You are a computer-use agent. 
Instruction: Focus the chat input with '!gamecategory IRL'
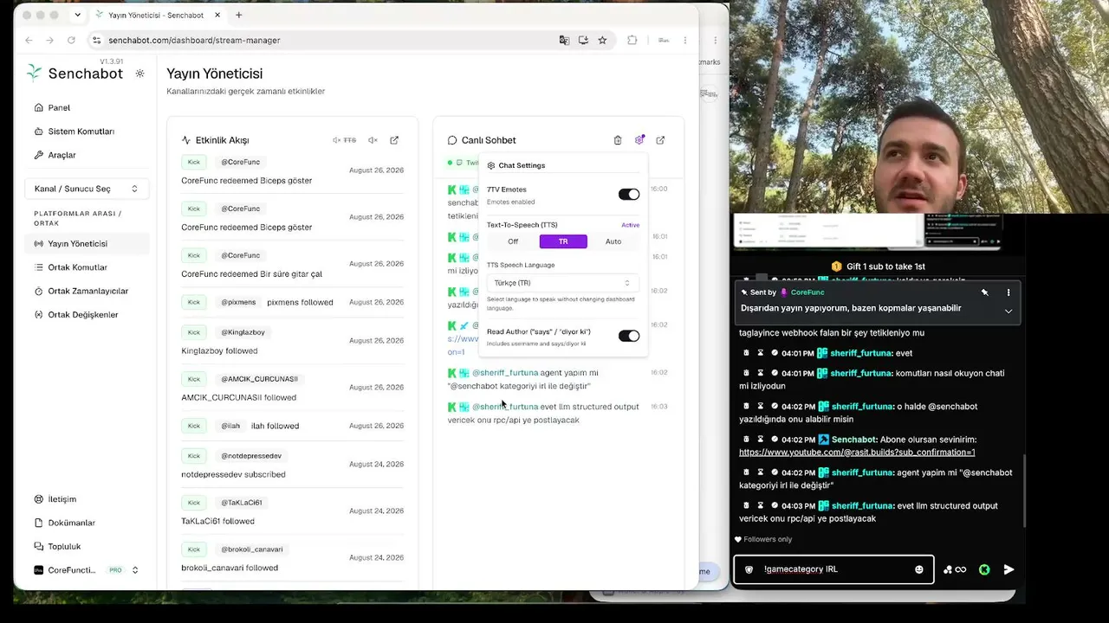pyautogui.click(x=833, y=569)
